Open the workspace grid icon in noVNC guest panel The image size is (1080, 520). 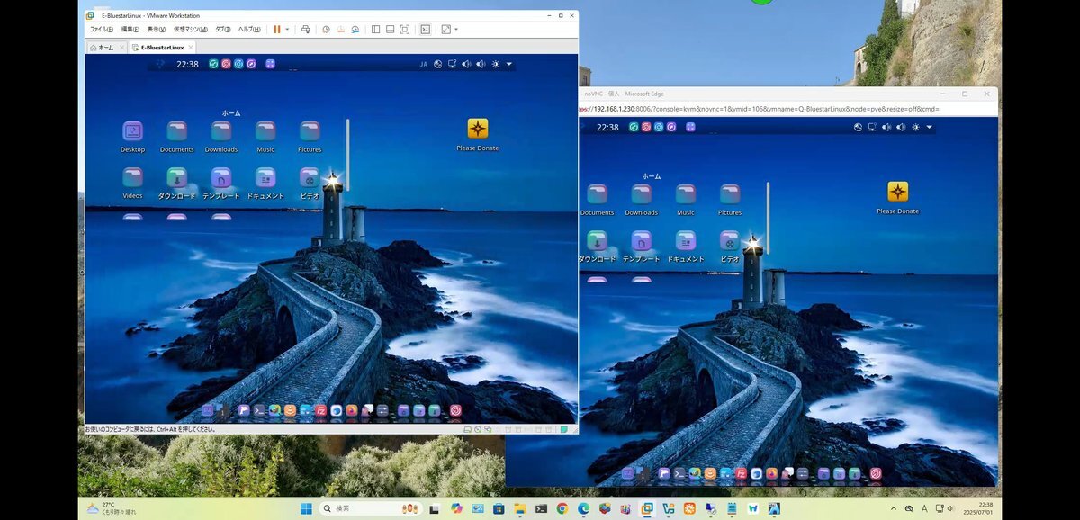point(689,127)
